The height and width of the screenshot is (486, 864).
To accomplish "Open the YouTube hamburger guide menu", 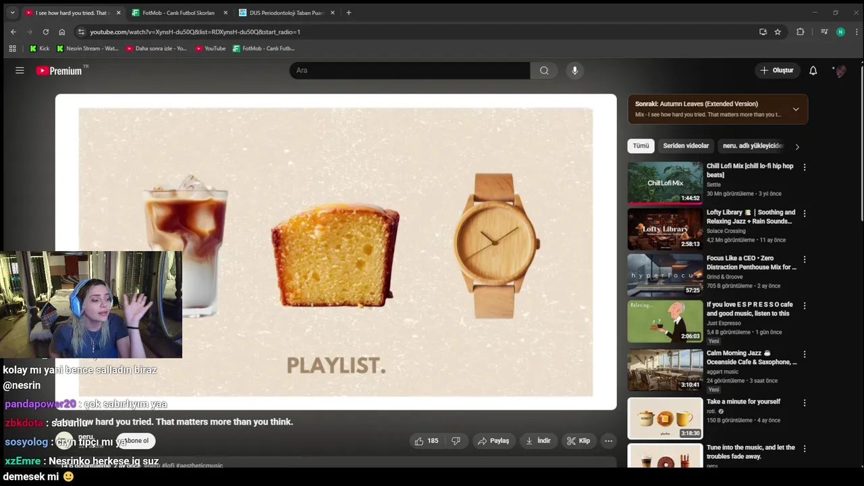I will tap(20, 70).
